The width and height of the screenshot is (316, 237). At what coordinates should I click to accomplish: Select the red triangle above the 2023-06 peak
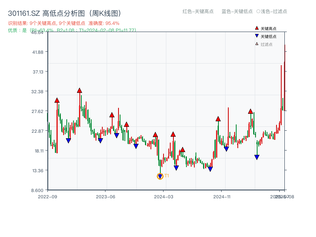tap(112, 115)
